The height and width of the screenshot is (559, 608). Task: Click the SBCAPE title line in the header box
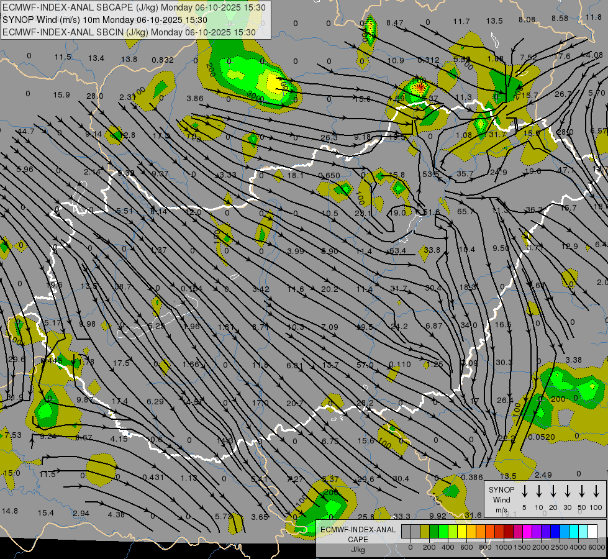[x=134, y=7]
